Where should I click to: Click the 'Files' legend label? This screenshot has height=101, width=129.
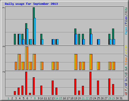(x=126, y=20)
